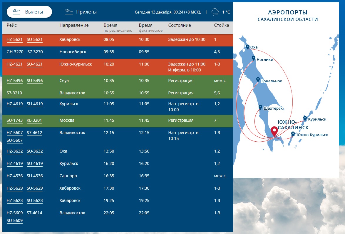Select the Курильск pin on the map
Screen dimensions: 345x234
pyautogui.click(x=305, y=118)
